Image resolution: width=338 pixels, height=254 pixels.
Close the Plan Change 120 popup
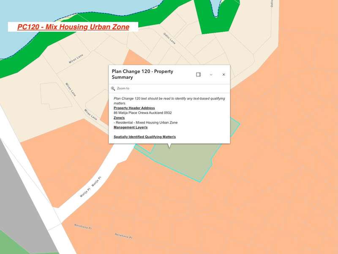[224, 75]
